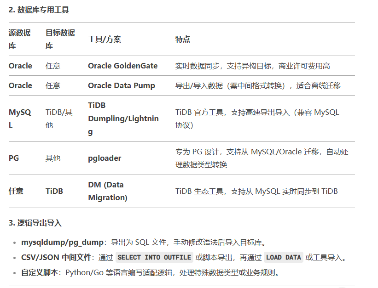Select "任意" target cell in the Data Pump row

coord(53,85)
